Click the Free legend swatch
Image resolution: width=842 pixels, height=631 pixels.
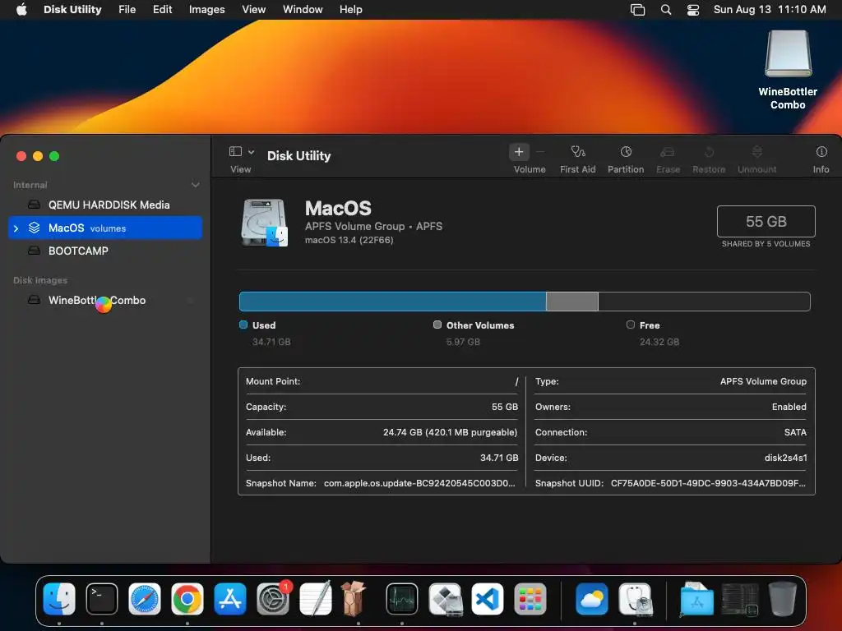tap(631, 325)
